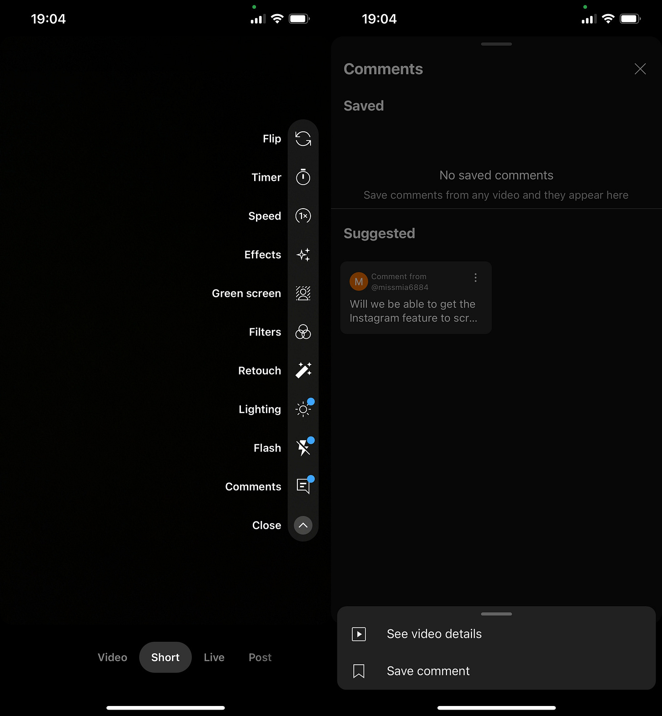Change recording Speed via 1x icon
Viewport: 662px width, 716px height.
pyautogui.click(x=303, y=216)
